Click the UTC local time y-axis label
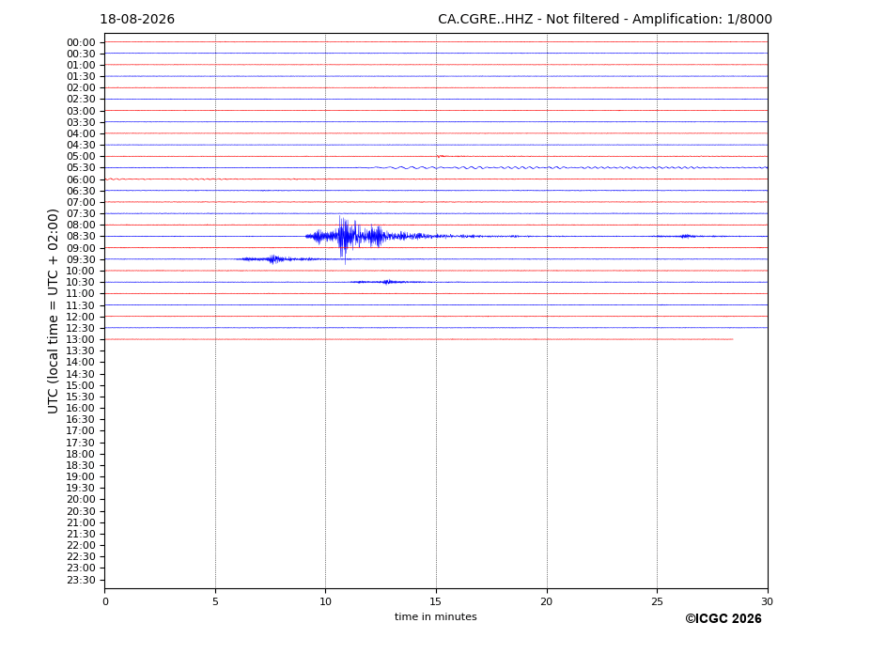This screenshot has height=654, width=871. (53, 311)
